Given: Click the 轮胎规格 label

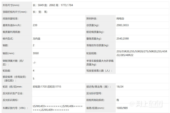Looking at the screenshot, I should pyautogui.click(x=92, y=53).
